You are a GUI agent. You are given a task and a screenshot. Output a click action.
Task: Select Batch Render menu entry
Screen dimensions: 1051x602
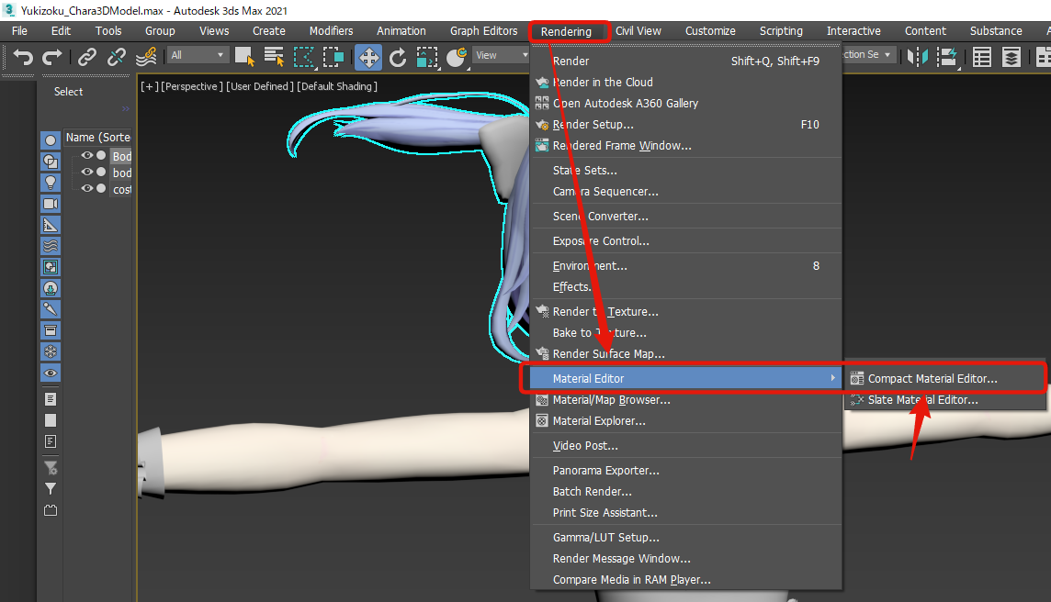tap(686, 492)
